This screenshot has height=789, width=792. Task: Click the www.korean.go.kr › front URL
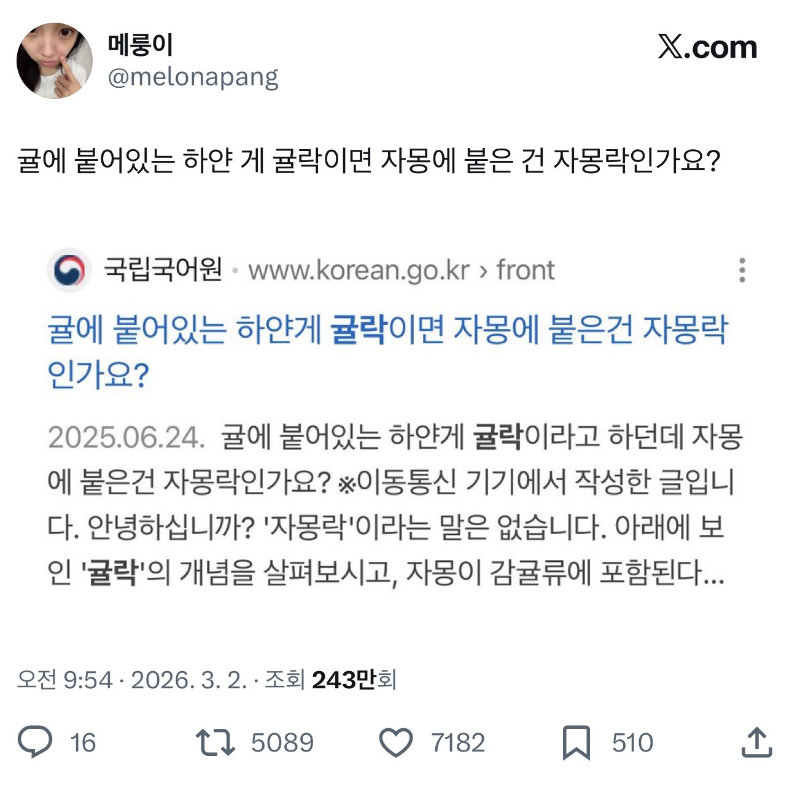402,270
